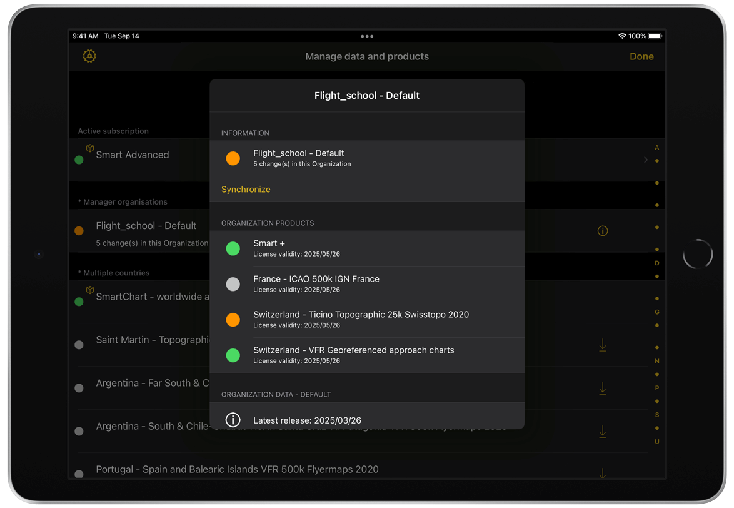
Task: Tap the orange dot on the background Flight_school row
Action: (x=79, y=231)
